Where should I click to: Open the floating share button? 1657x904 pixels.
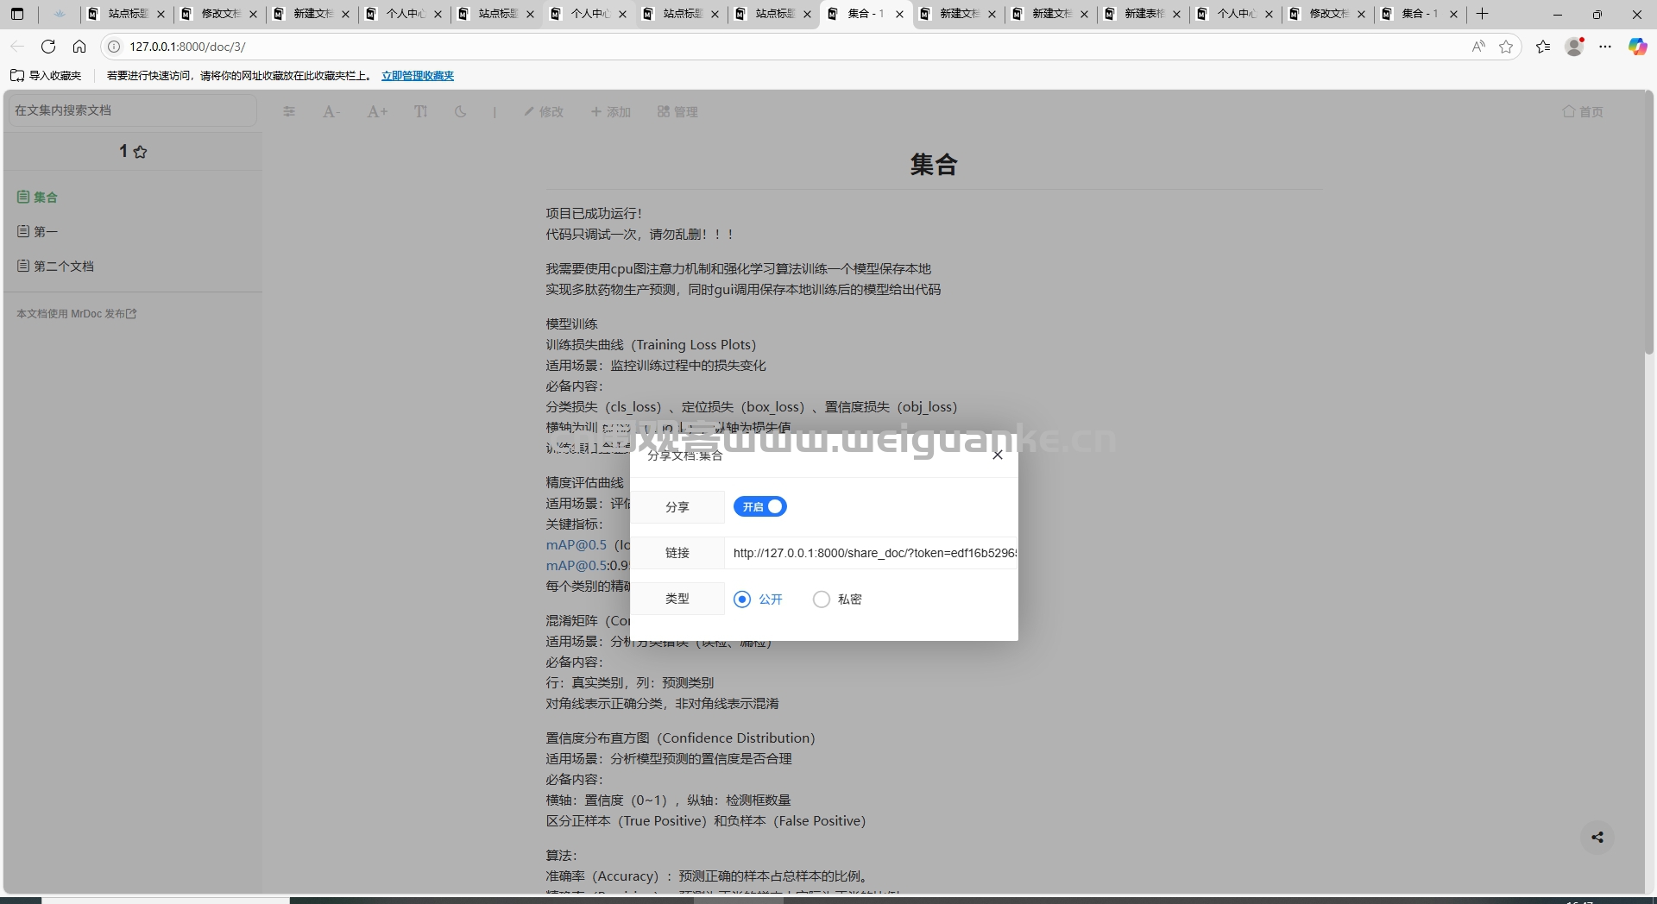1597,837
